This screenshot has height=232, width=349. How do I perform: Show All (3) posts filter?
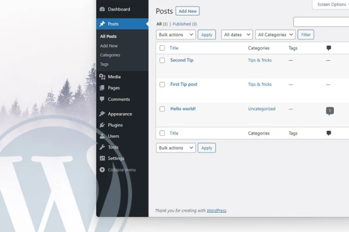click(162, 24)
